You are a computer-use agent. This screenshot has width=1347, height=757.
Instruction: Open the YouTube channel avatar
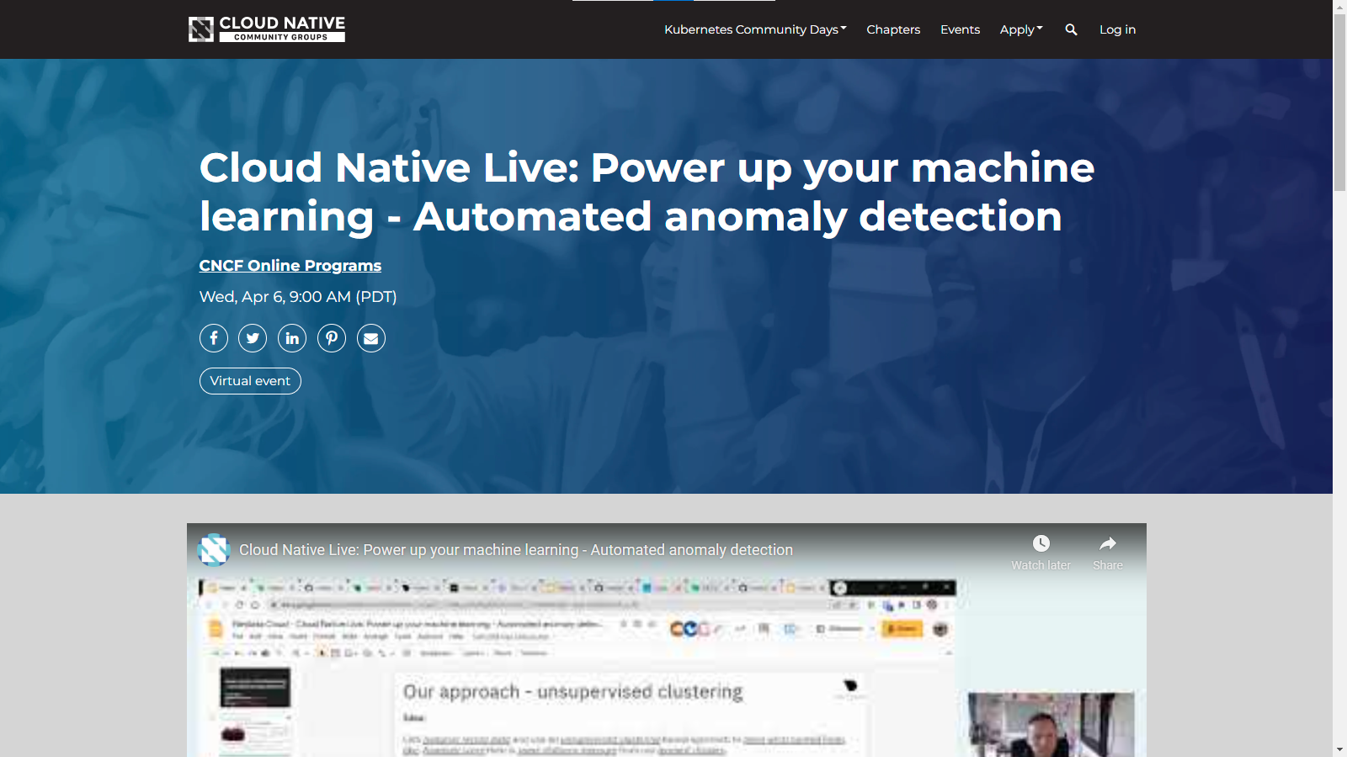click(x=214, y=550)
